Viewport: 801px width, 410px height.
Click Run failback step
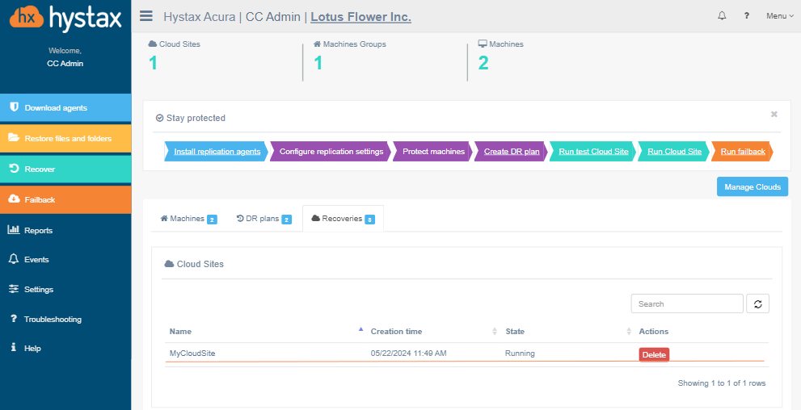point(743,152)
